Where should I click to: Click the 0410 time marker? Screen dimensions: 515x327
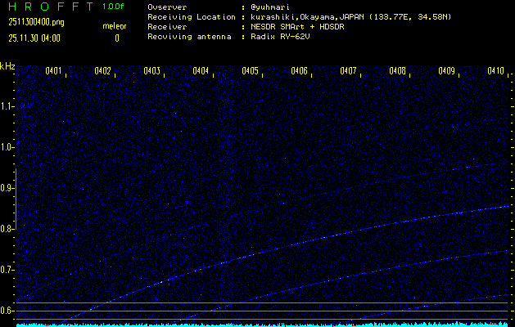tap(495, 71)
